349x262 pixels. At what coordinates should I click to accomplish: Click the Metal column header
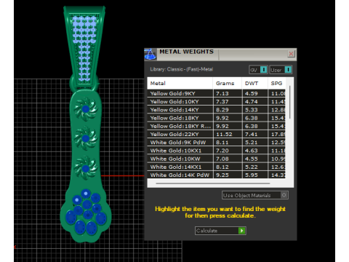[x=180, y=84]
